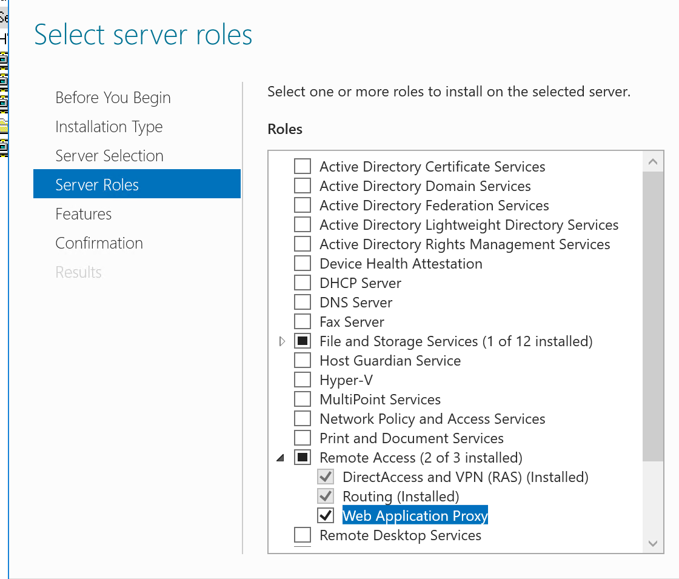The height and width of the screenshot is (579, 679).
Task: Open the Confirmation page
Action: (x=99, y=243)
